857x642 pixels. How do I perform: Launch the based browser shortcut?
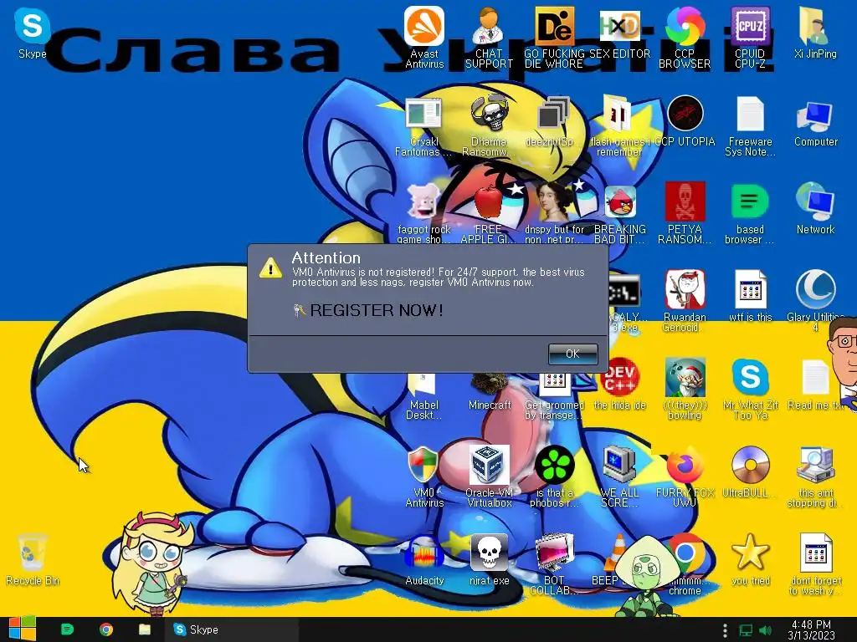pyautogui.click(x=750, y=213)
